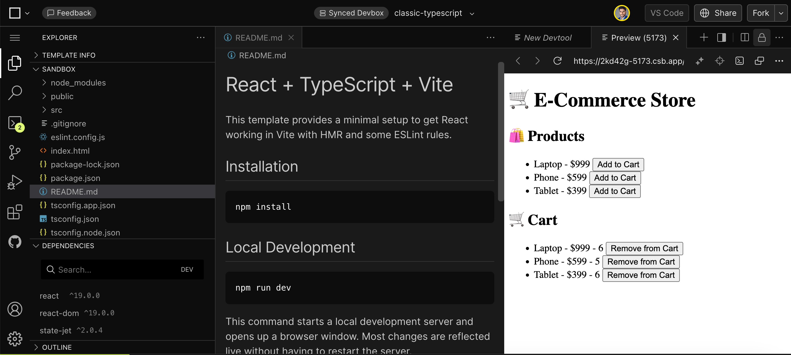Click the README editor vertical scrollbar
791x355 pixels.
click(x=501, y=132)
